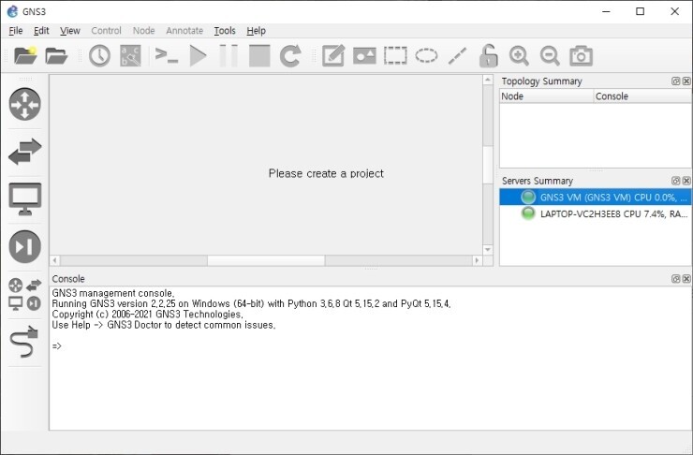Image resolution: width=693 pixels, height=455 pixels.
Task: Browse security devices sidebar icon
Action: pyautogui.click(x=24, y=246)
